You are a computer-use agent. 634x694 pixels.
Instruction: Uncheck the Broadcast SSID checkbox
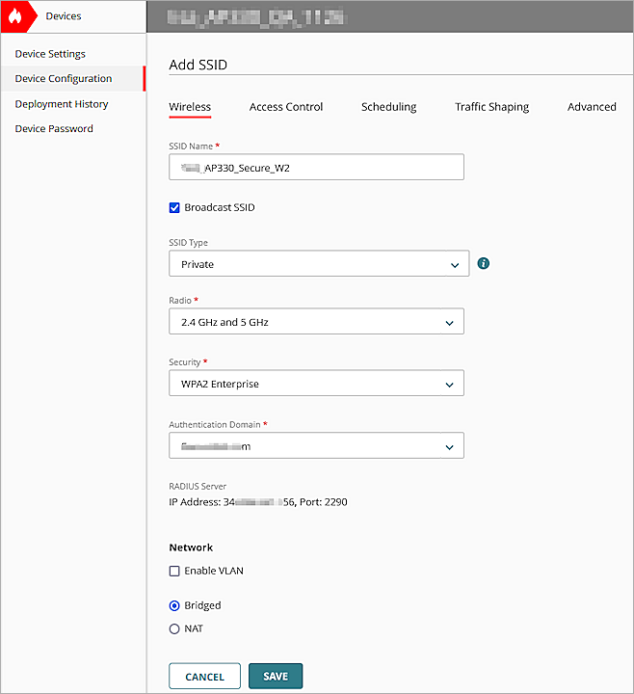pyautogui.click(x=174, y=207)
